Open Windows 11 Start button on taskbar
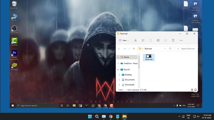The height and width of the screenshot is (120, 214). (90, 117)
